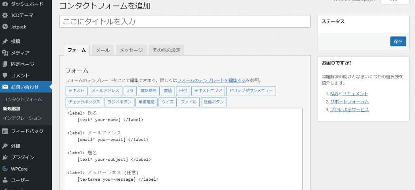Insert a 日付 date tag
The image size is (415, 190).
(183, 91)
